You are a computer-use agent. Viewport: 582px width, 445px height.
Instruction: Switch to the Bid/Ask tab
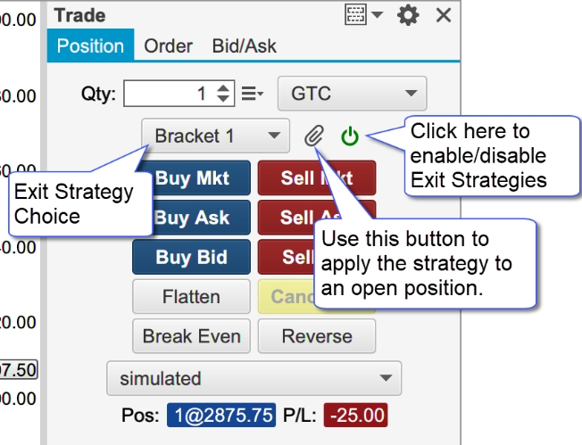click(245, 46)
